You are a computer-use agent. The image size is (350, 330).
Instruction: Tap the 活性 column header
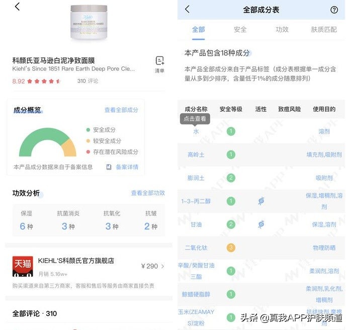[260, 109]
